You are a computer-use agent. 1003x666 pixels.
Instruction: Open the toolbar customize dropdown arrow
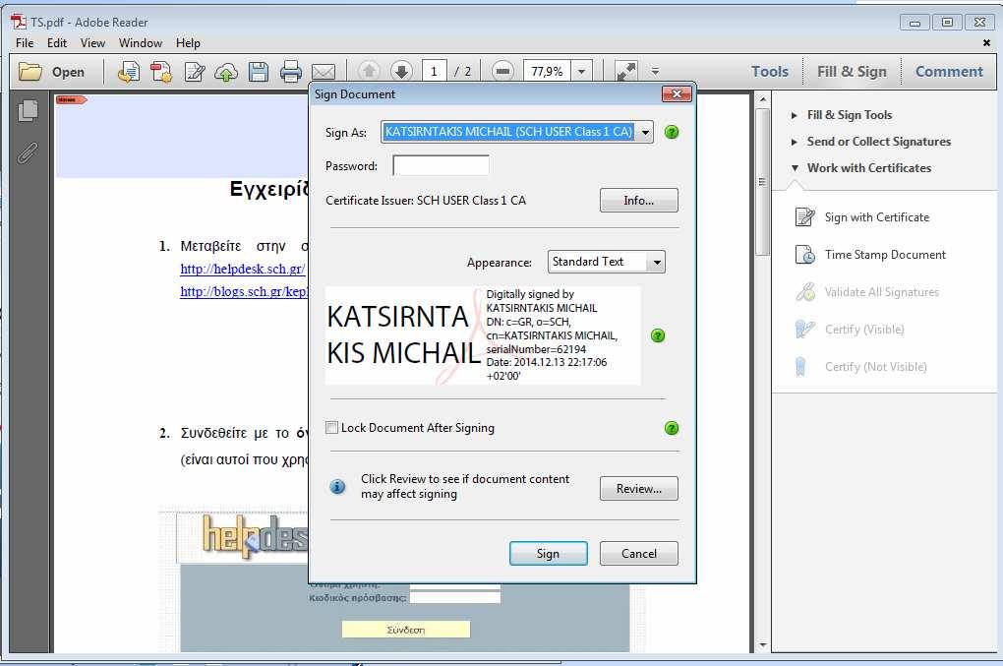point(655,71)
